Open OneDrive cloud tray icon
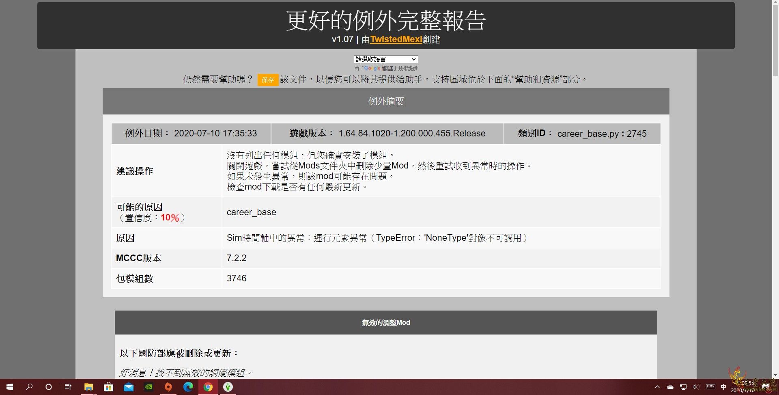 click(x=670, y=387)
